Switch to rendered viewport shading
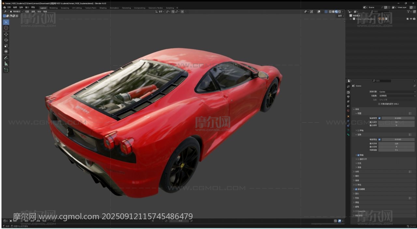 coord(339,12)
